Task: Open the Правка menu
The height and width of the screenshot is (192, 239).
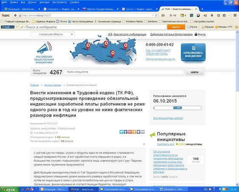Action: tap(14, 2)
